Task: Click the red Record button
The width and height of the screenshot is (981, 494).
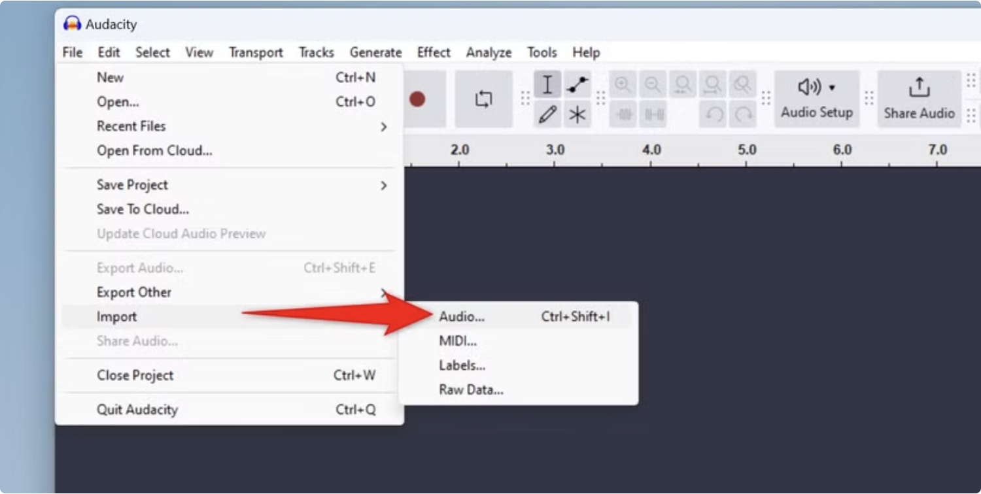Action: [x=418, y=99]
